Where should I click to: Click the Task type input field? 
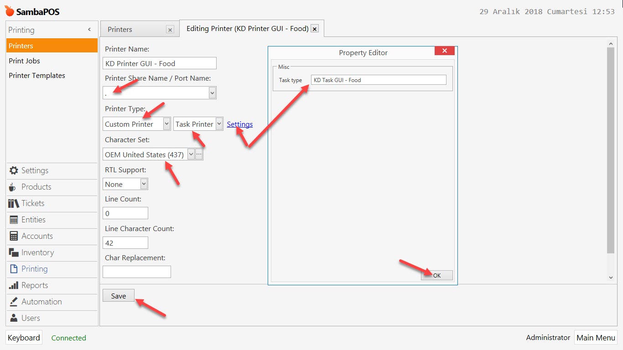pos(379,80)
